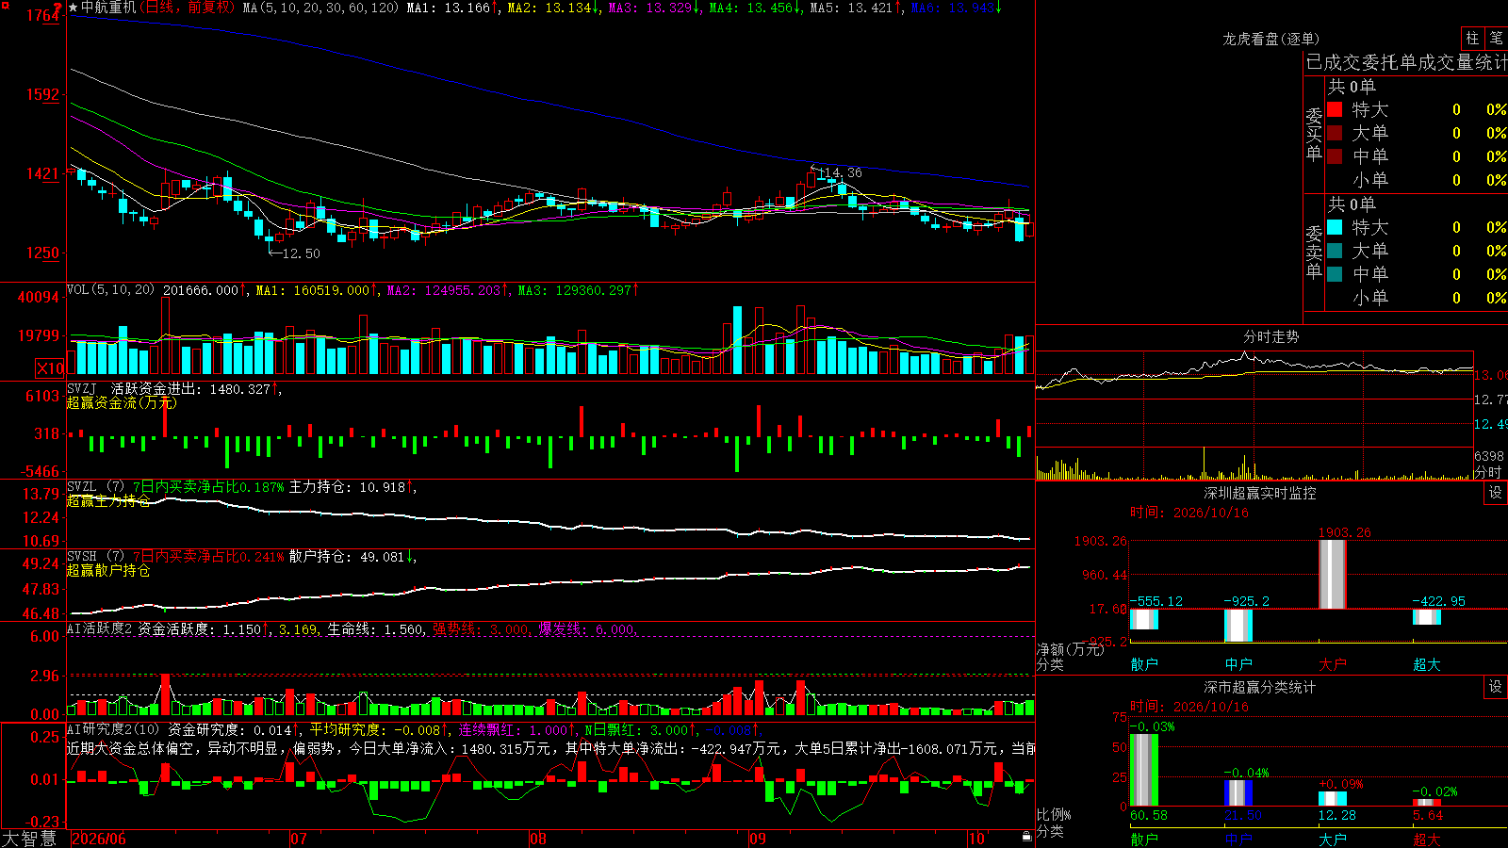1508x848 pixels.
Task: Click the 中户 value -925.2 in 实时监控
Action: point(1246,601)
